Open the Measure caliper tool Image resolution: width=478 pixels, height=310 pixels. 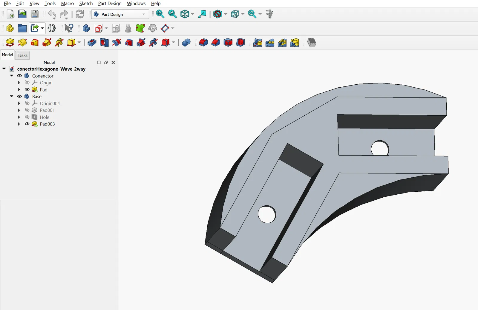(x=269, y=14)
